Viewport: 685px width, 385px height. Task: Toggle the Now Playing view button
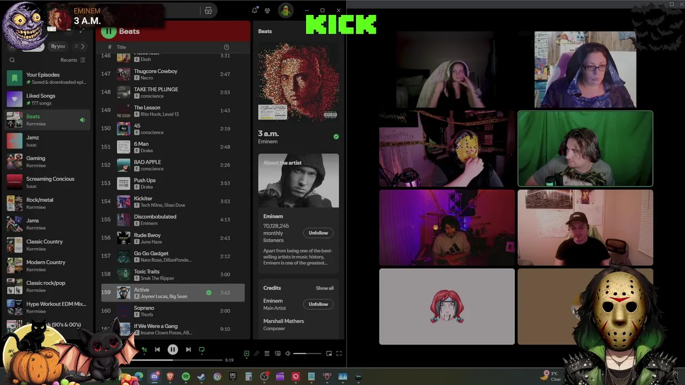pos(247,353)
